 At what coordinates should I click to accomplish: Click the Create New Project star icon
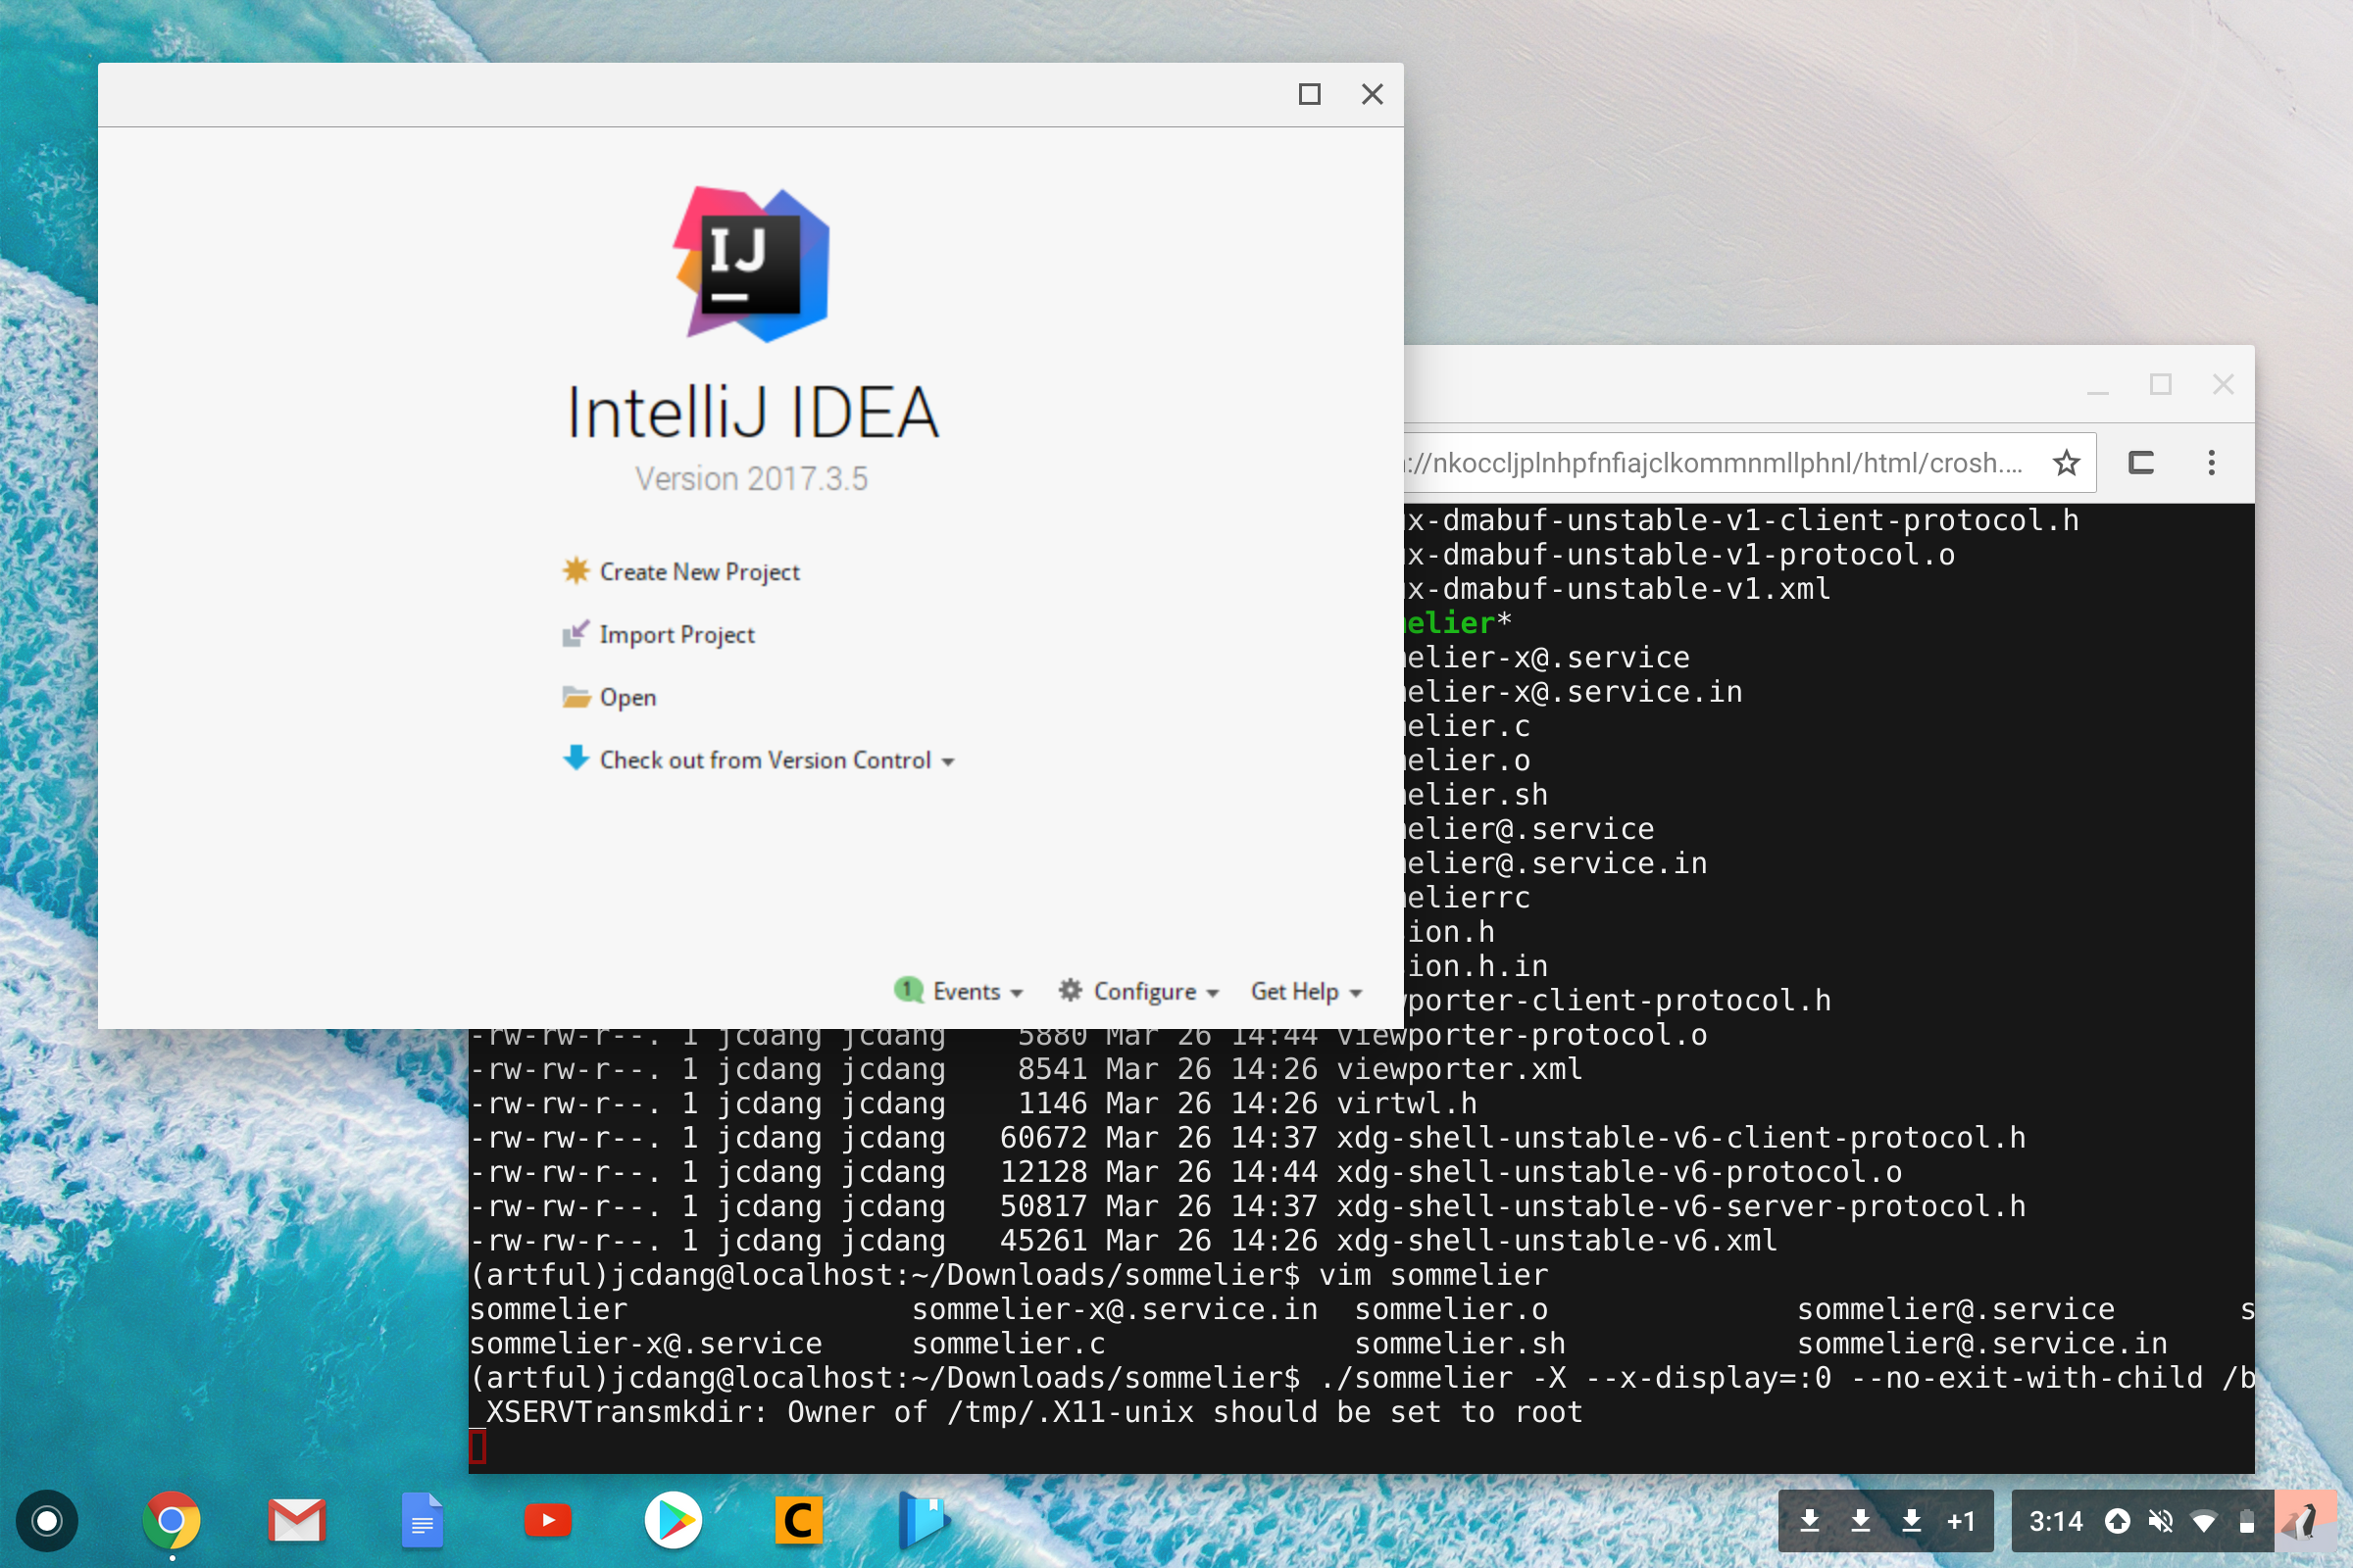click(576, 570)
